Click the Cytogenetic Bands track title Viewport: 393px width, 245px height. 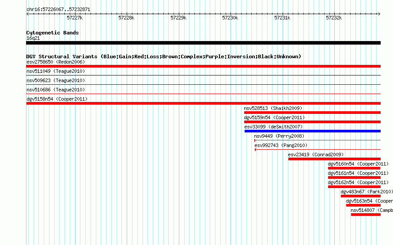point(53,33)
